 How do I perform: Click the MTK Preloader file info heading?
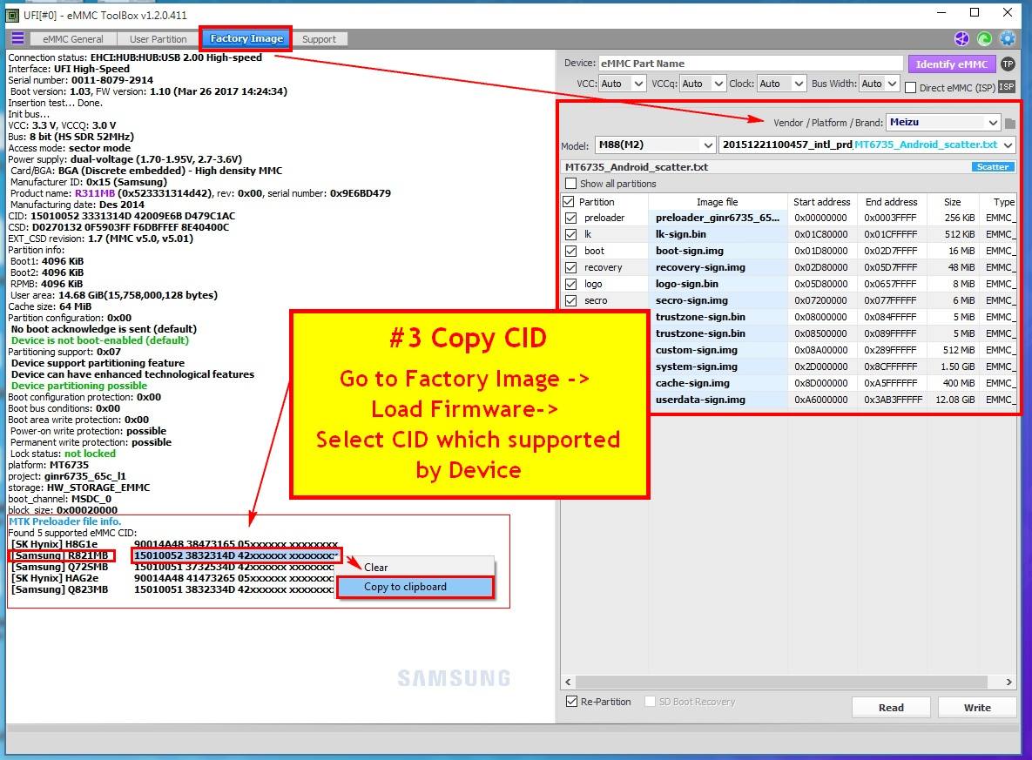64,521
